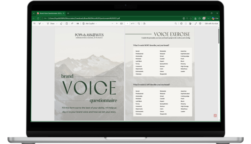Image resolution: width=251 pixels, height=144 pixels.
Task: Click the 'of 11' page count text
Action: coord(133,24)
